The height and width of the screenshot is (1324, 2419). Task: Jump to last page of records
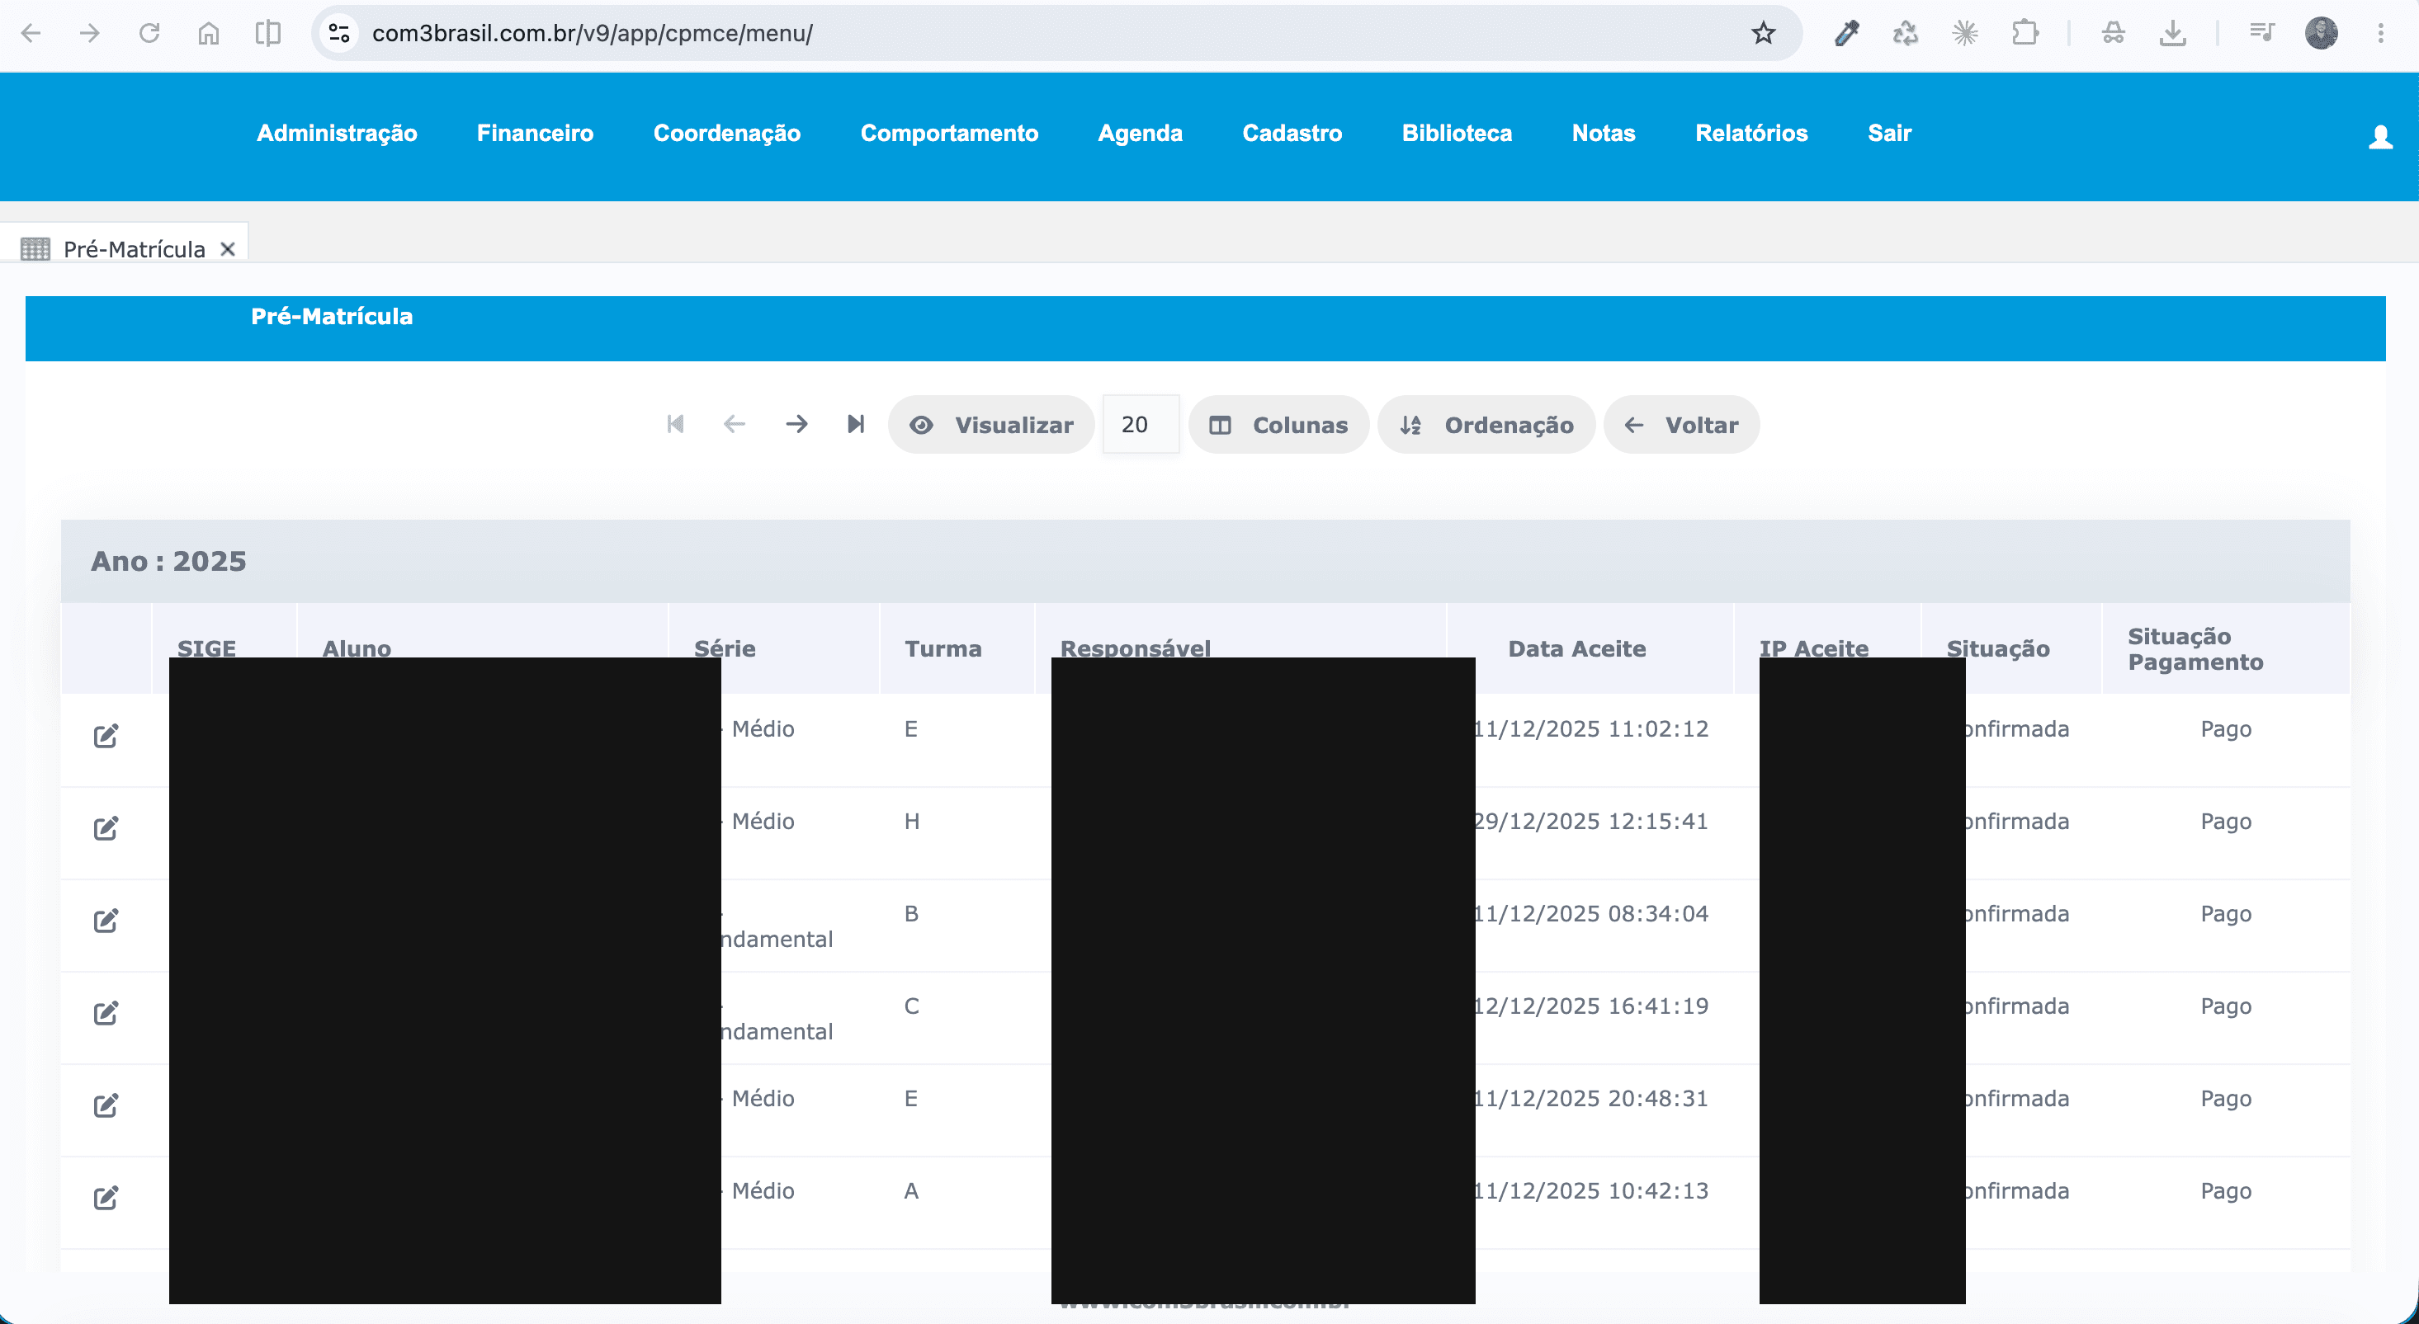tap(856, 424)
